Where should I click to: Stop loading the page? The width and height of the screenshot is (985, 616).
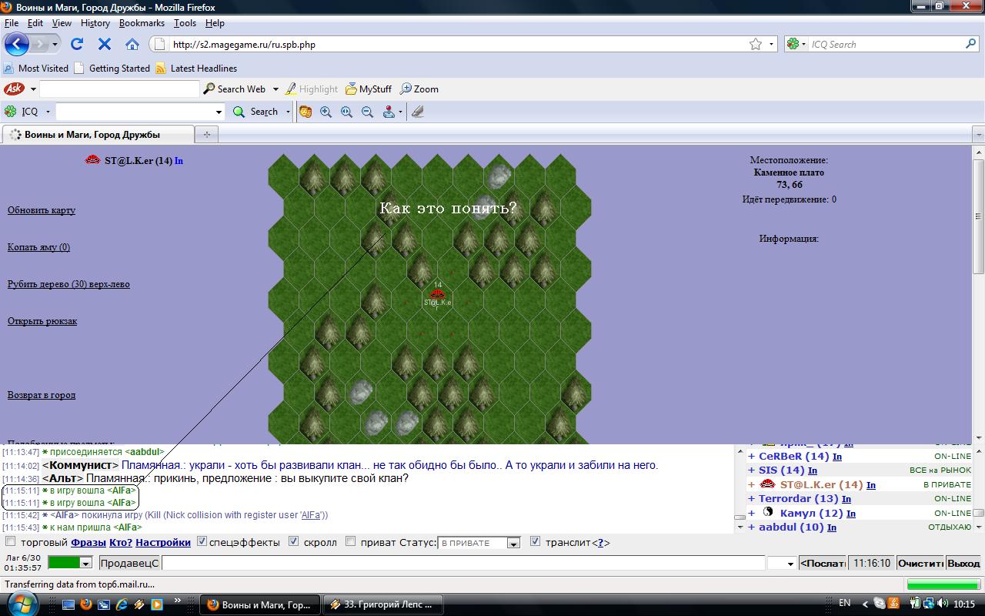click(x=105, y=44)
